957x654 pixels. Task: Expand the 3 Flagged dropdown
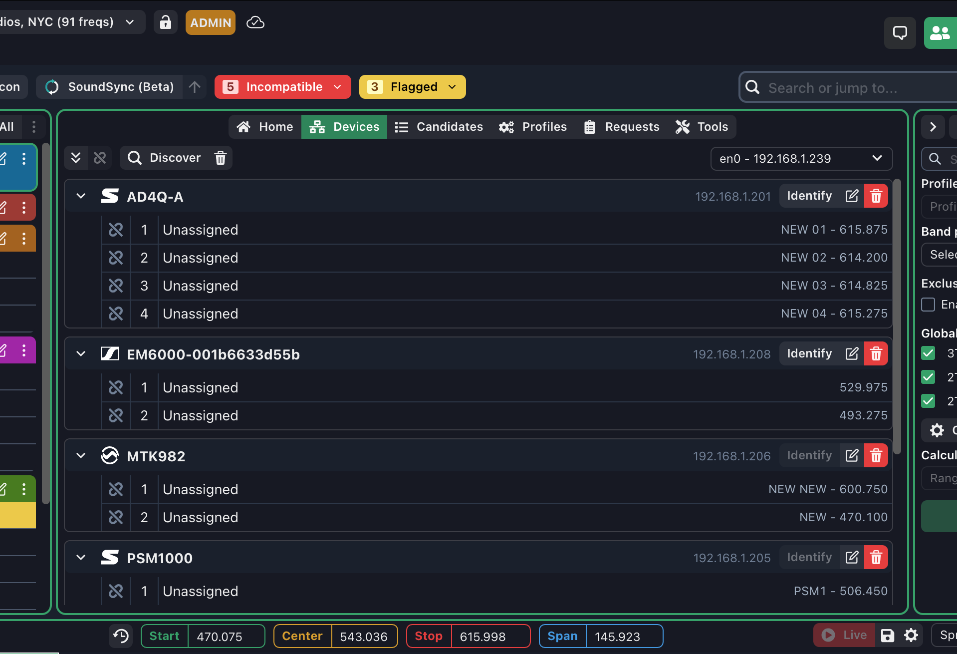[413, 87]
